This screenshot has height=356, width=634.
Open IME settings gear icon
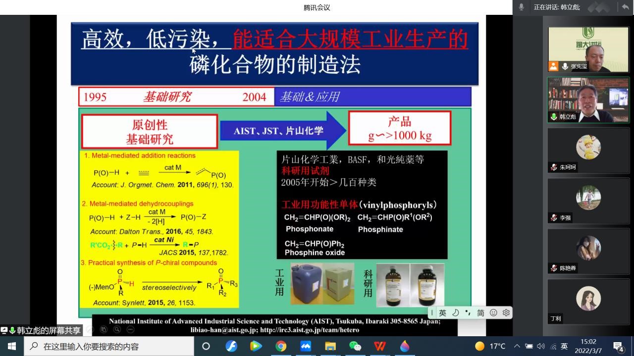[x=506, y=313]
